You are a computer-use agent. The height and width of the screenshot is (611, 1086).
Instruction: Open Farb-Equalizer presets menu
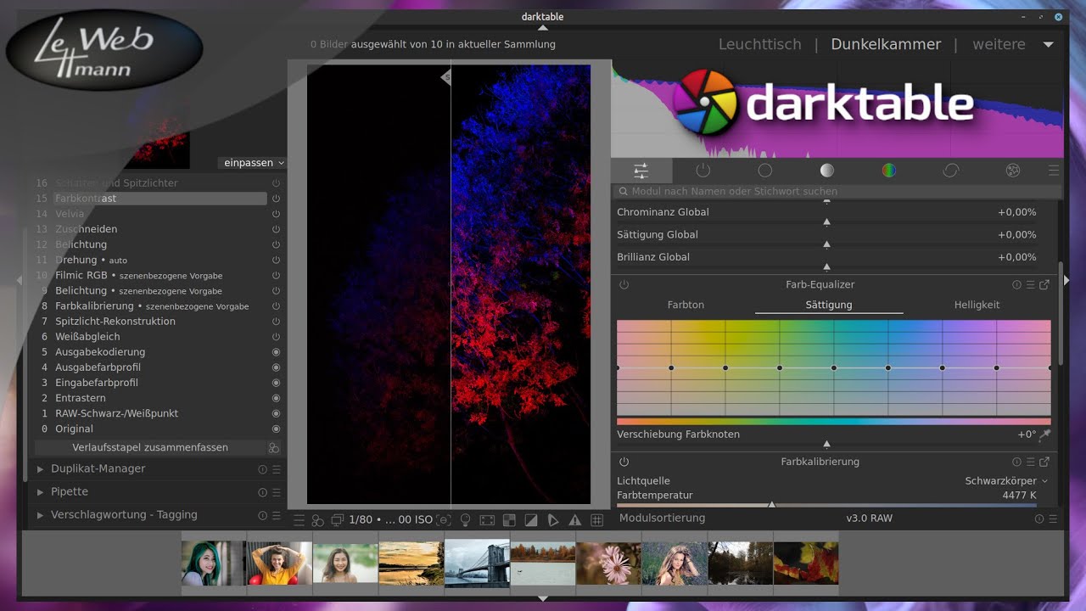(x=1030, y=285)
